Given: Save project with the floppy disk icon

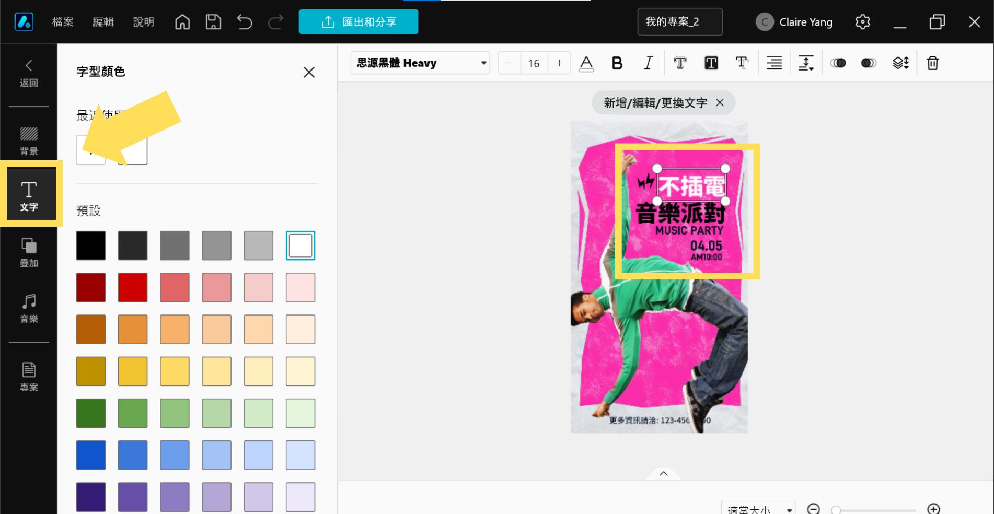Looking at the screenshot, I should click(213, 22).
